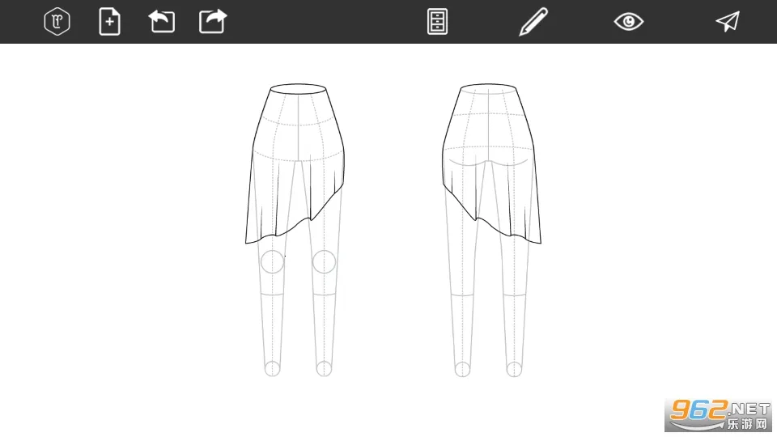
Task: Pick the left ankle circle of the back figure
Action: coord(462,369)
